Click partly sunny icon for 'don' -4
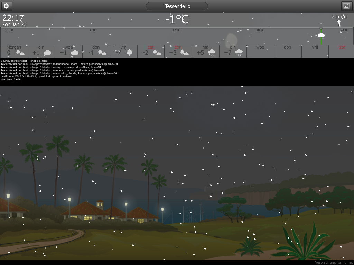This screenshot has width=354, height=265. pos(102,53)
